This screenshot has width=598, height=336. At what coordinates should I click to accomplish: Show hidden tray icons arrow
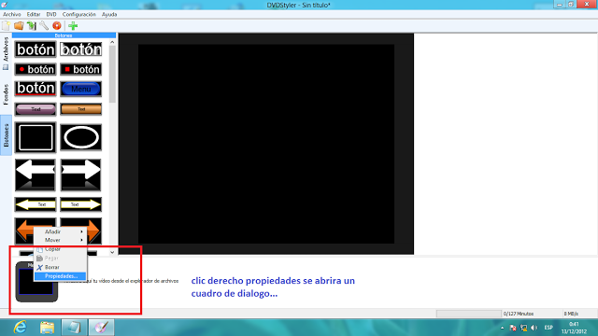pos(502,328)
